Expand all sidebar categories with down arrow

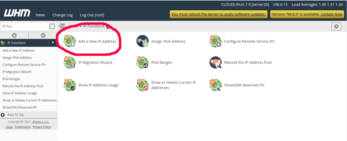[x=43, y=36]
